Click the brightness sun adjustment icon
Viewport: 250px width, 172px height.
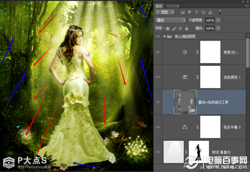pos(184,52)
